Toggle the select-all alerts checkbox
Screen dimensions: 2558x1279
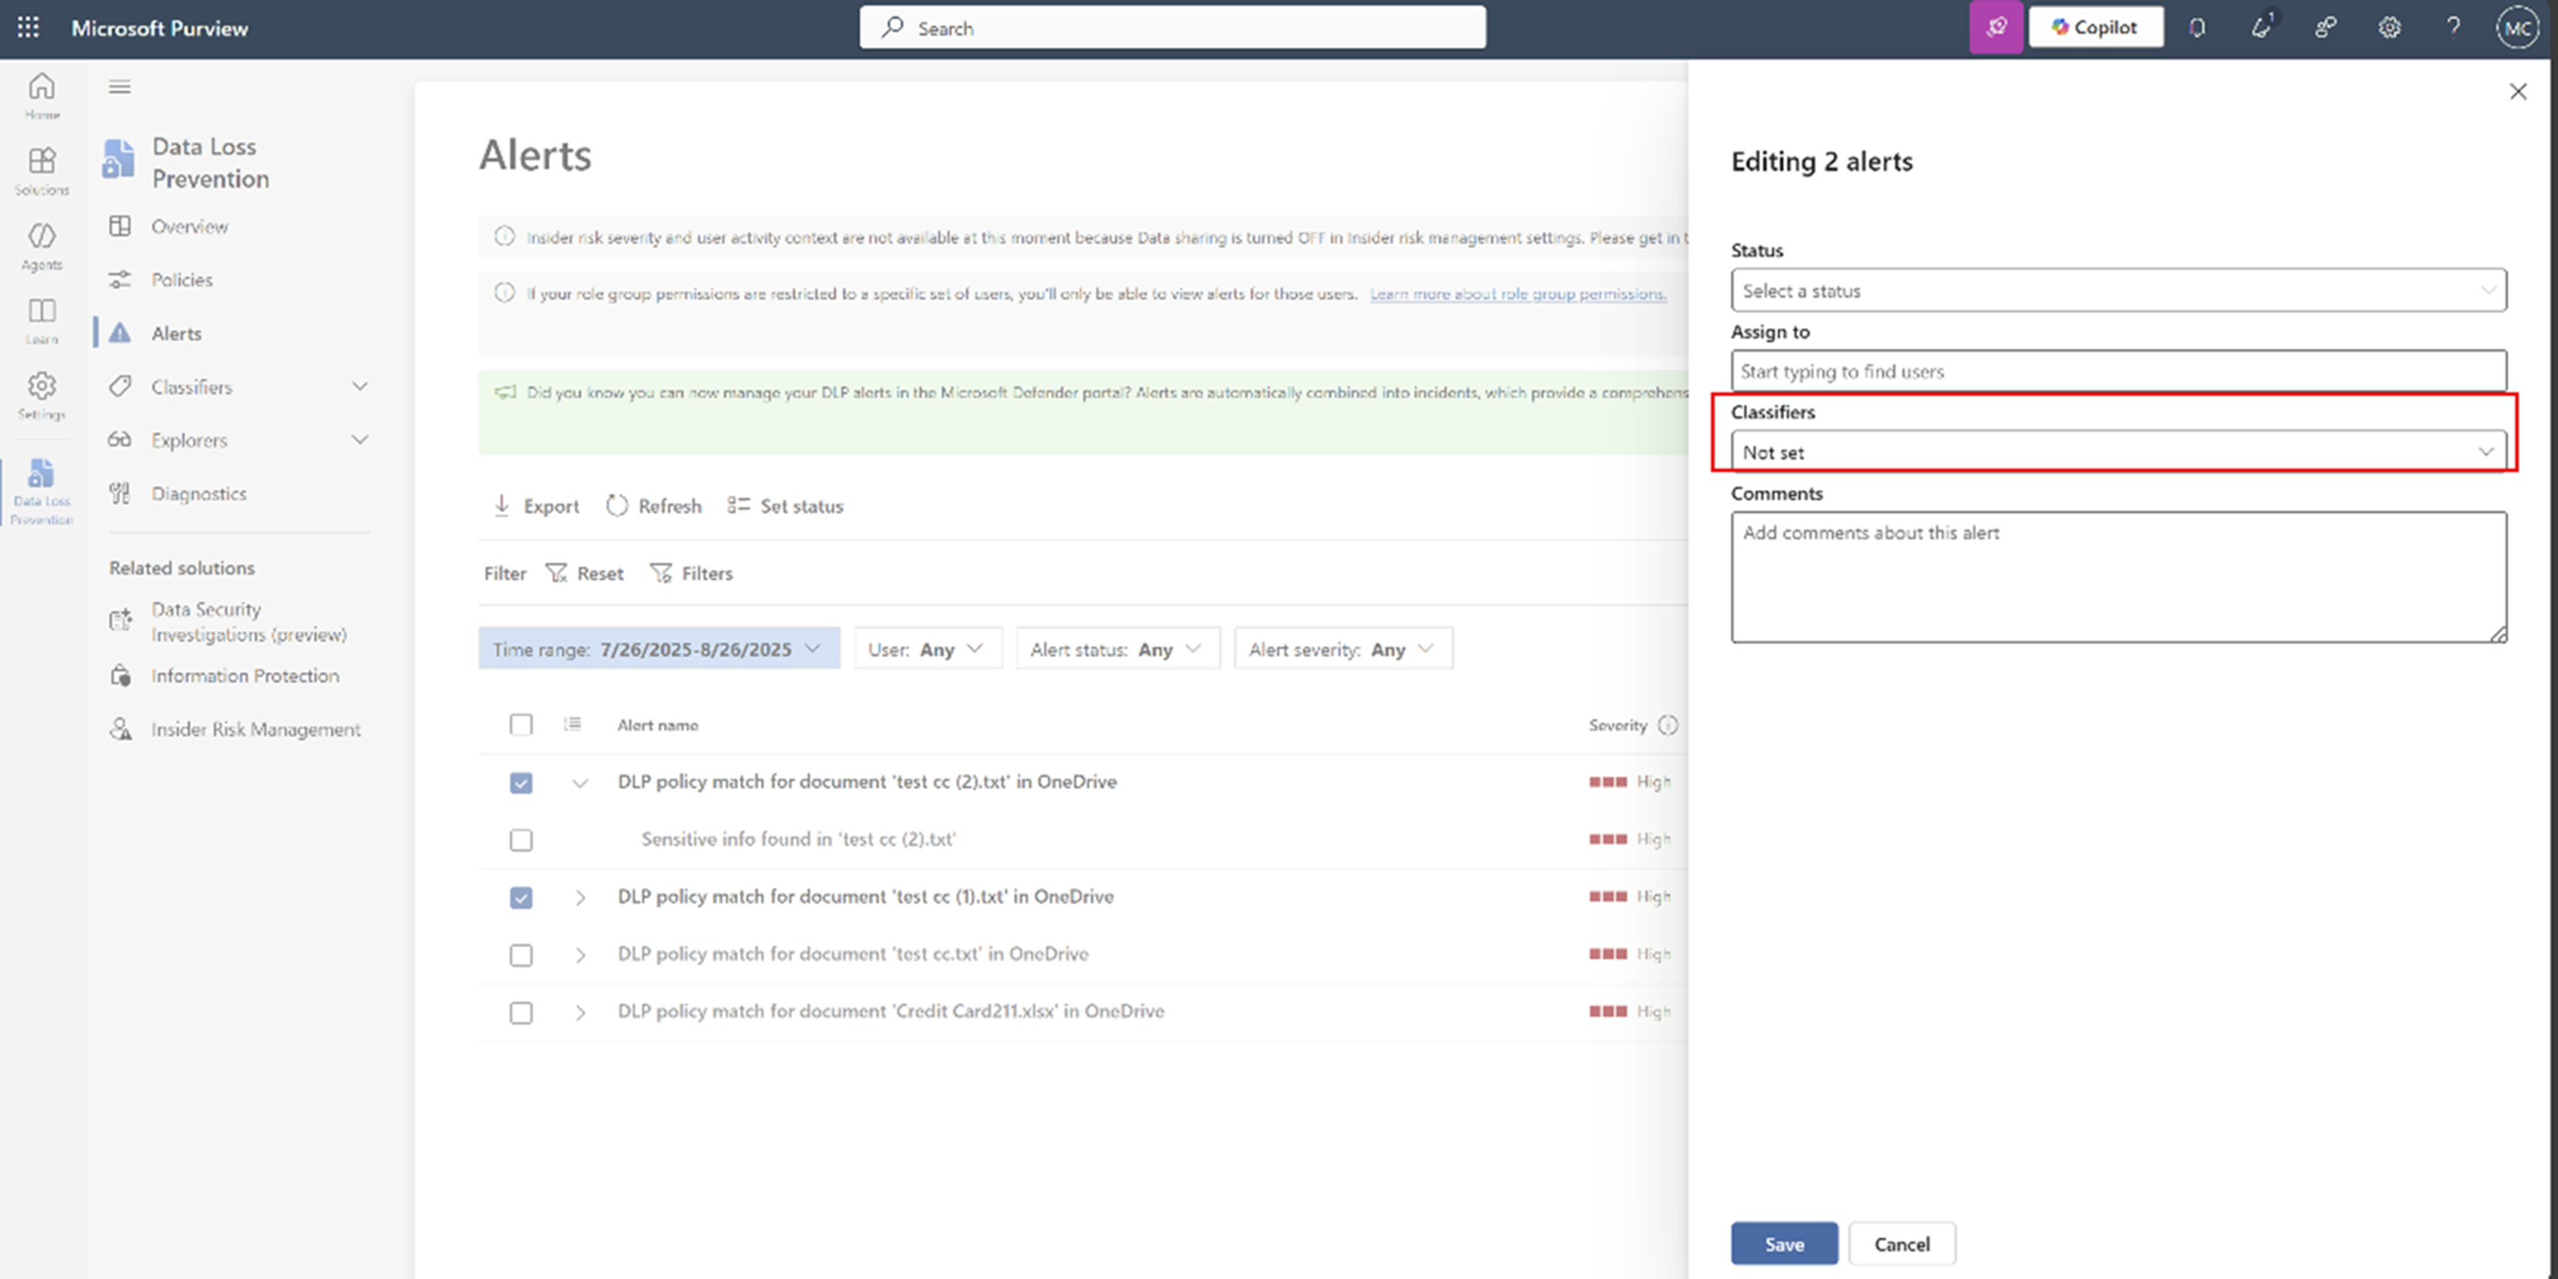point(520,725)
